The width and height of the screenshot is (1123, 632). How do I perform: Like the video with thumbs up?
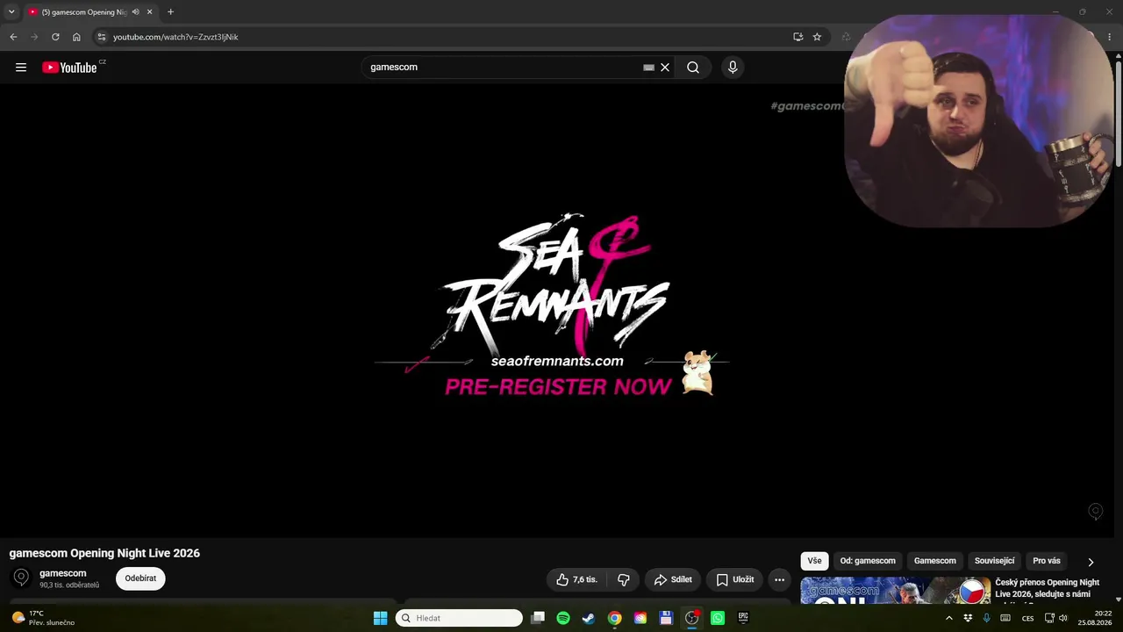[x=576, y=579]
